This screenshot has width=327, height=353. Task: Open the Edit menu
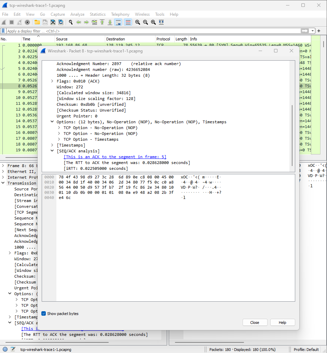tap(17, 14)
